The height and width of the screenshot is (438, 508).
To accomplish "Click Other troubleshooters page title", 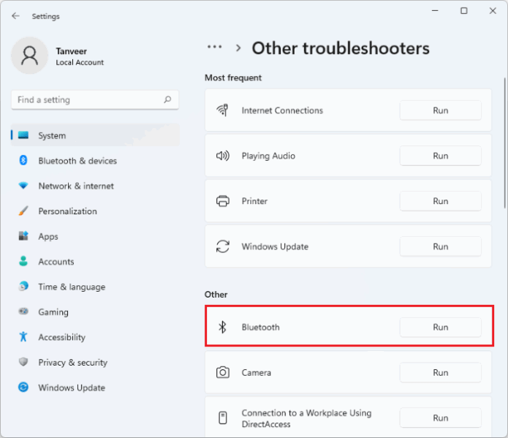I will 341,48.
